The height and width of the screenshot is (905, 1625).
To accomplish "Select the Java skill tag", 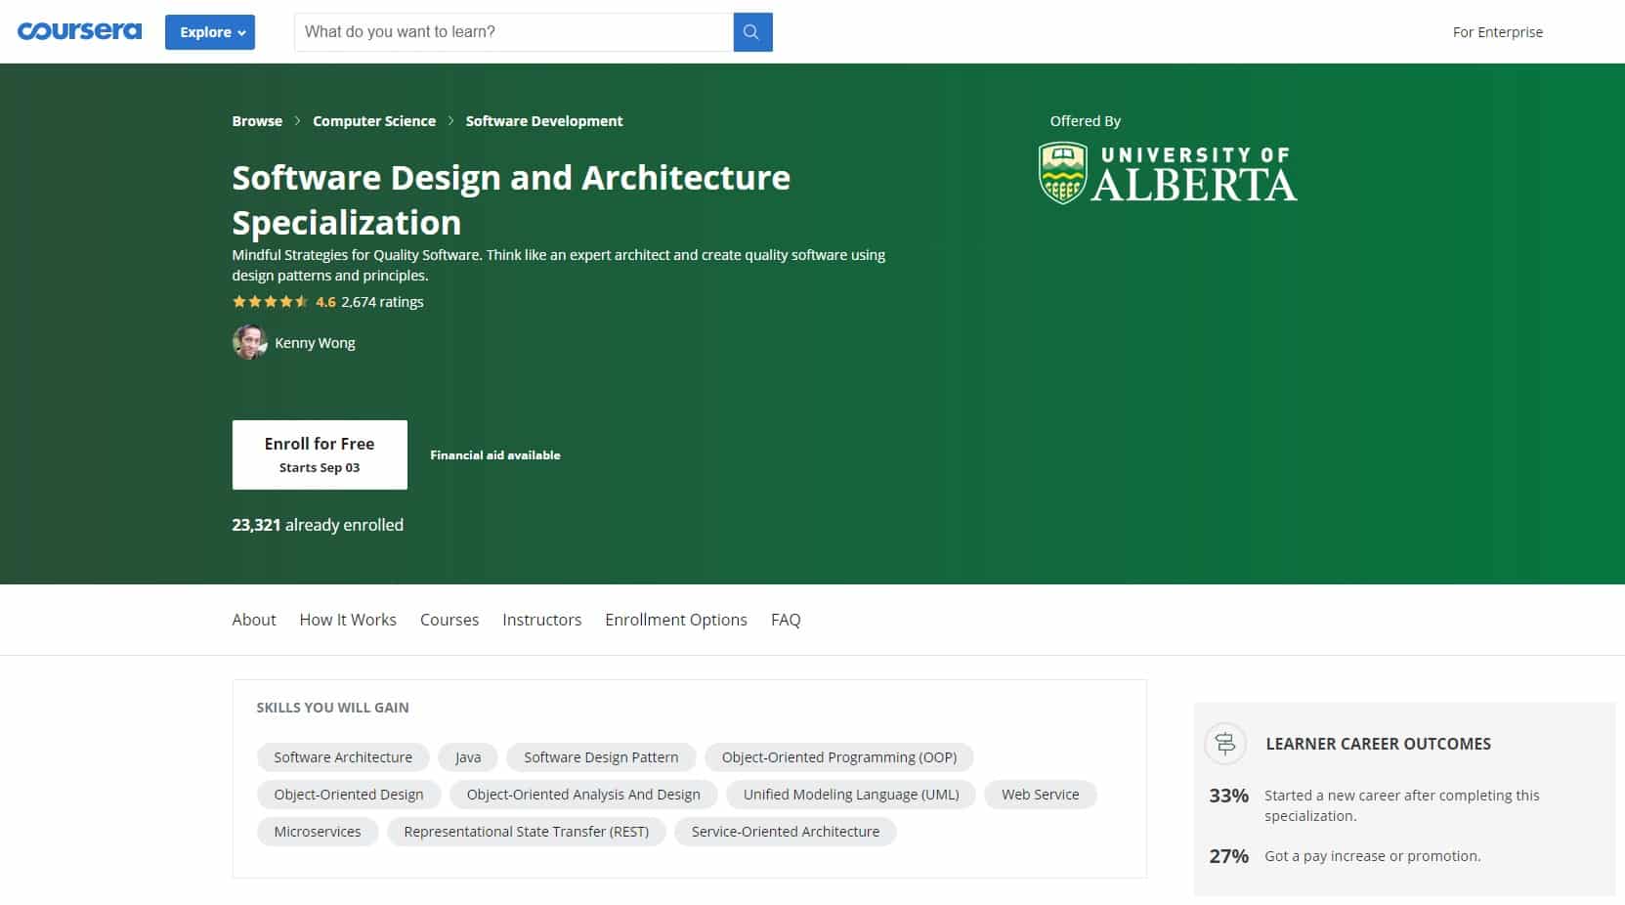I will (468, 757).
